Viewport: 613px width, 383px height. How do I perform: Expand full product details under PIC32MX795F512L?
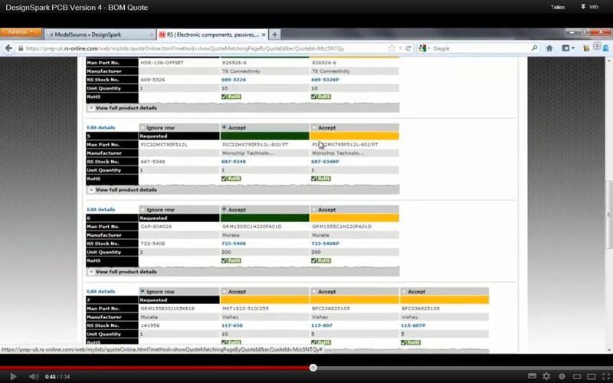126,190
